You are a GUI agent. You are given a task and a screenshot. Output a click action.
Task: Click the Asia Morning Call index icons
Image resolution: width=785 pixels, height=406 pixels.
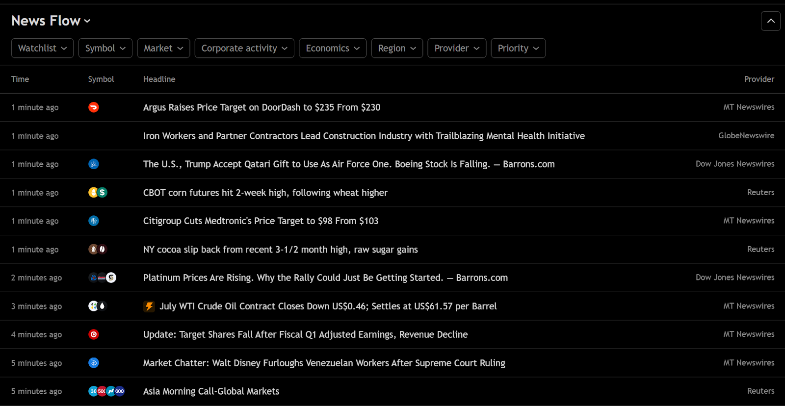[x=106, y=391]
